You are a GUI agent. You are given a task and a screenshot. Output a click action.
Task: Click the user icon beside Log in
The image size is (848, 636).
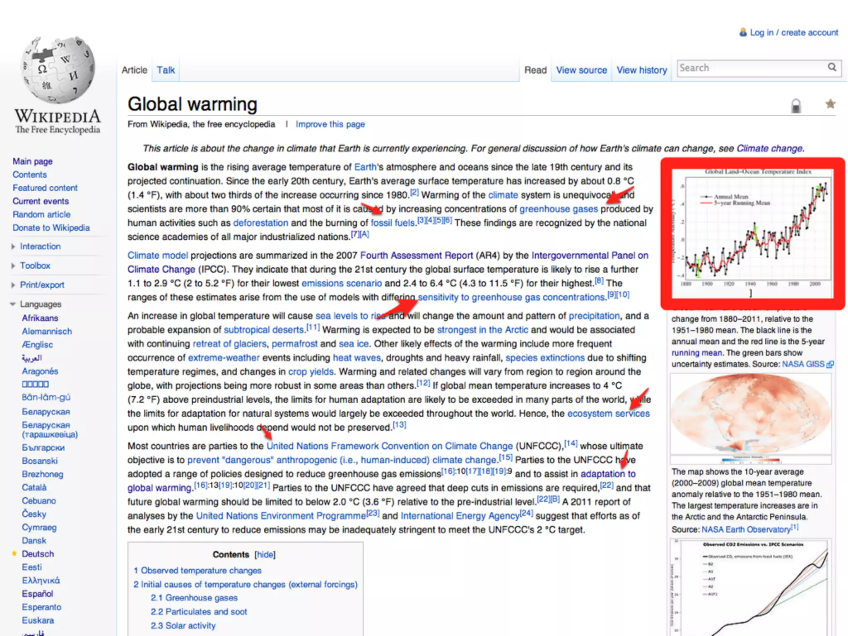coord(743,32)
